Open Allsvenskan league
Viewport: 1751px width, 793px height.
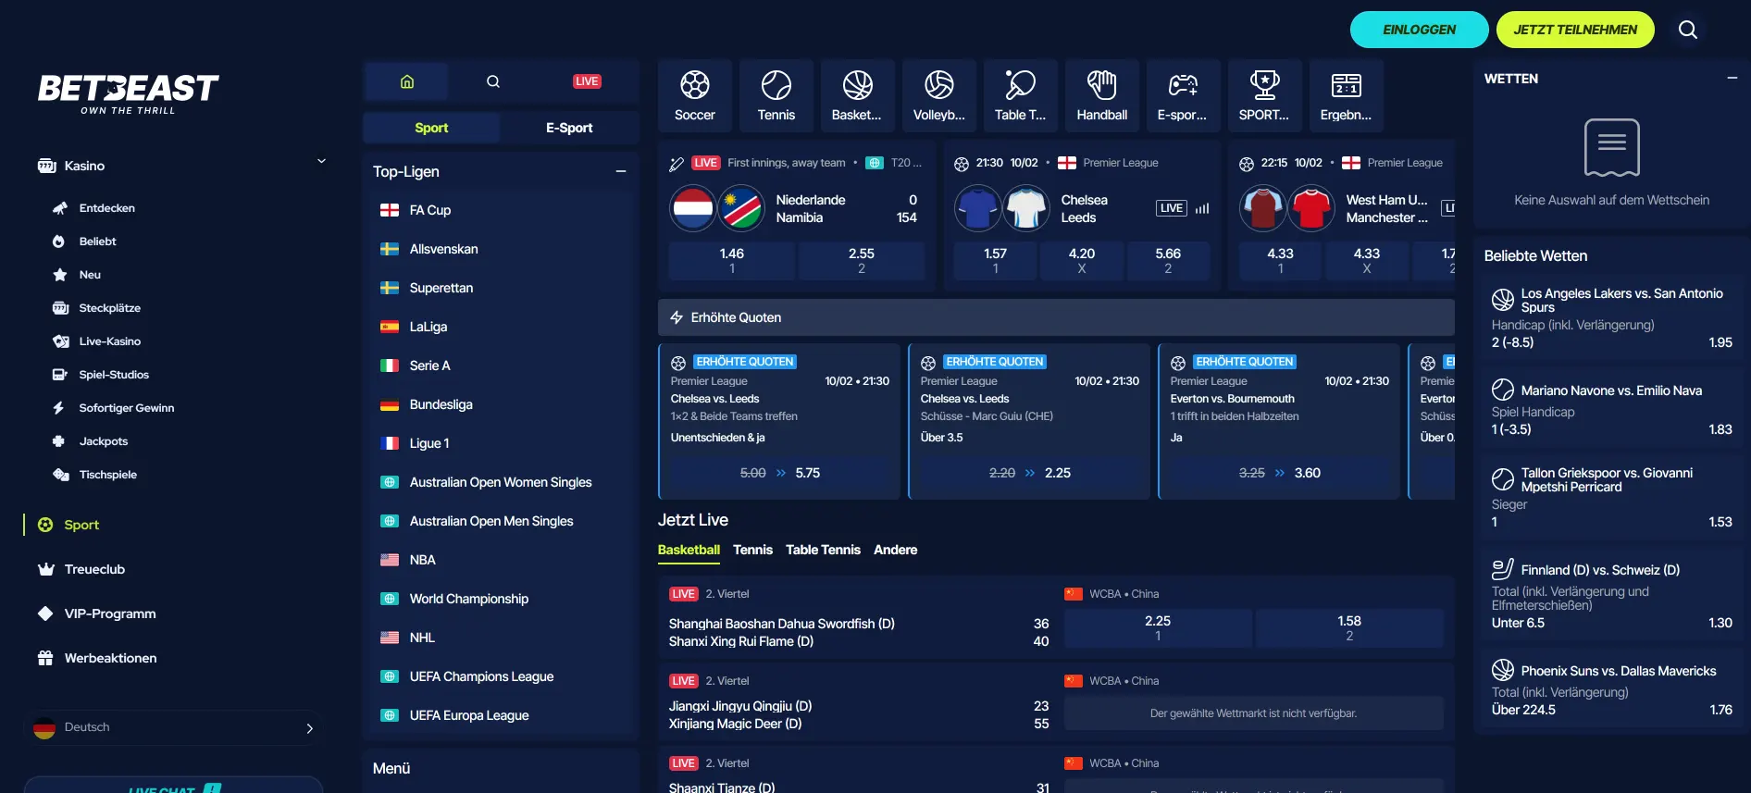tap(500, 249)
